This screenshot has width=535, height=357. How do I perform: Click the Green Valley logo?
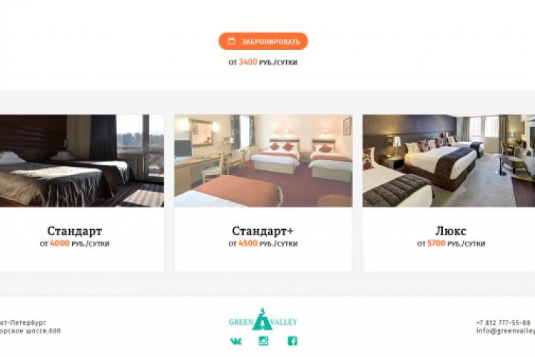point(263,319)
